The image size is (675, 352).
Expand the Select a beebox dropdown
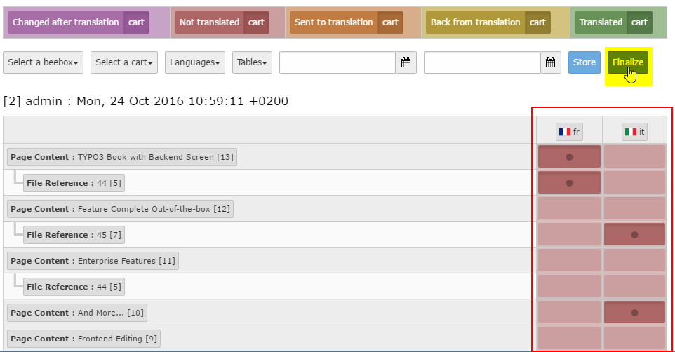point(44,62)
